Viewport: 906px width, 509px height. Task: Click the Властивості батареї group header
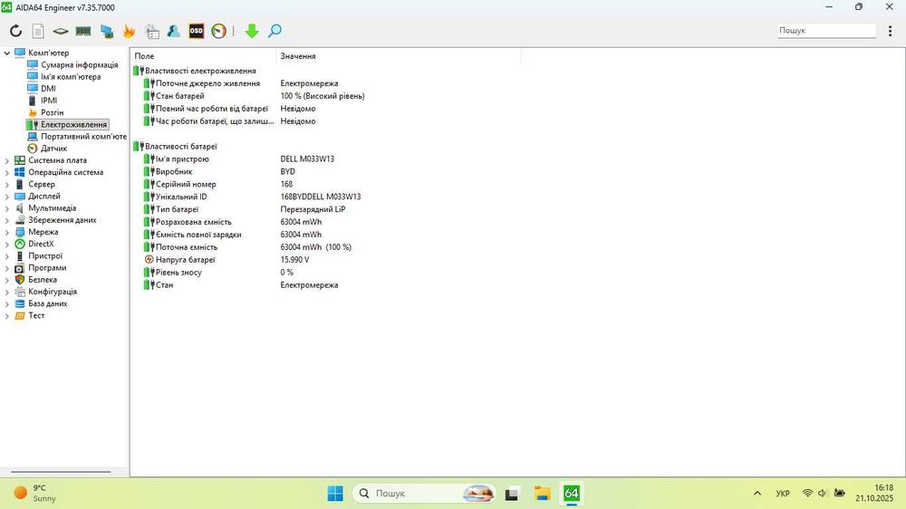click(x=181, y=147)
